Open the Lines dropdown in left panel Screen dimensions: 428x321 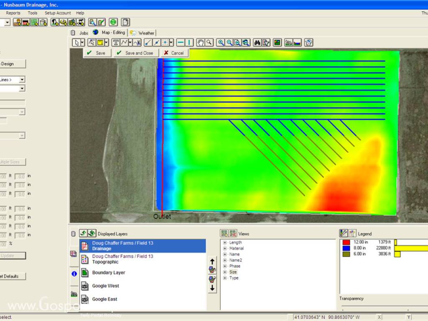click(x=22, y=79)
